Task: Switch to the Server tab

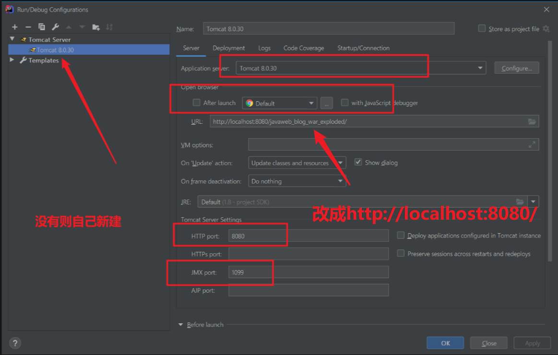Action: 191,48
